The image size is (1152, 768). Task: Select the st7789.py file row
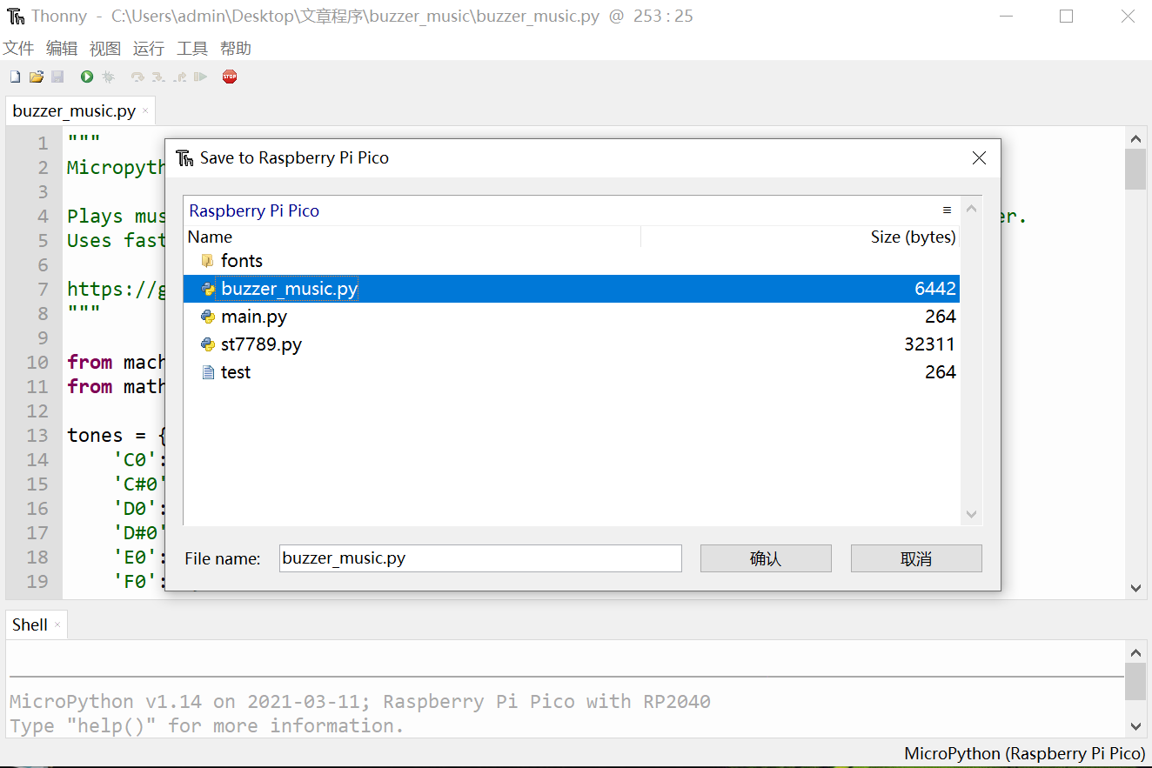(x=572, y=344)
